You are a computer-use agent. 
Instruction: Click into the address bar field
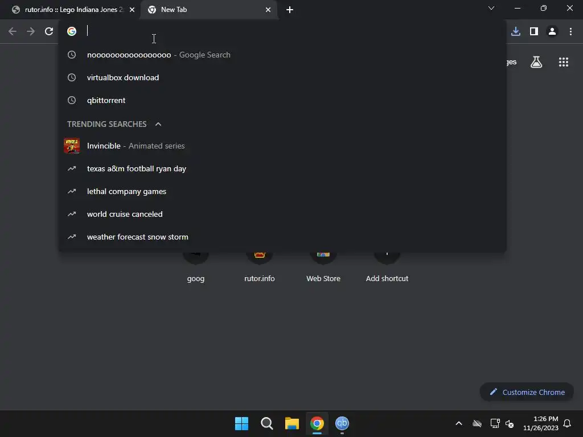tap(282, 31)
